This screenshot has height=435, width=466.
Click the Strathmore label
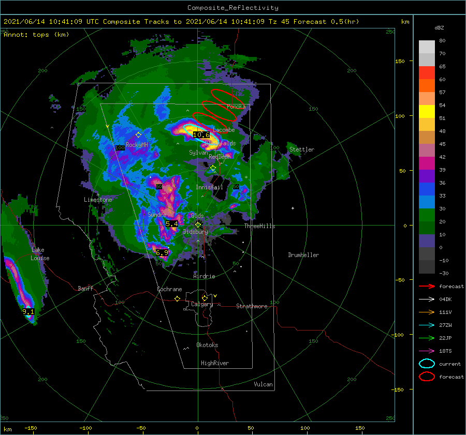click(252, 306)
